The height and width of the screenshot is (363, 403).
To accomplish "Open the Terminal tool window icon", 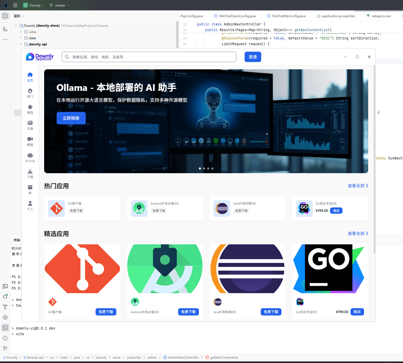I will click(x=5, y=328).
